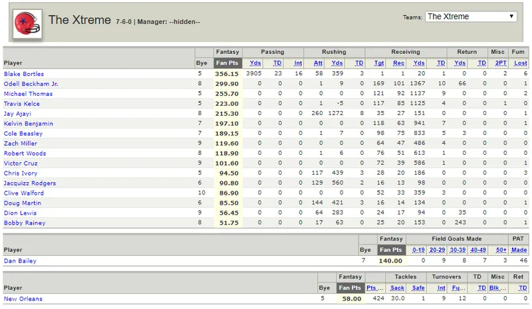Open Dan Bailey kicker link
Screen dimensions: 532x309
click(20, 260)
